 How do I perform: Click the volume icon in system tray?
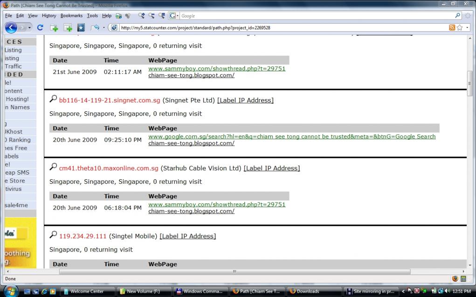(447, 291)
